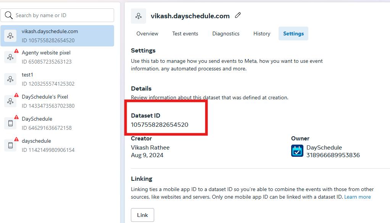Select dayschedule app ID 1142149980906154

[x=57, y=145]
